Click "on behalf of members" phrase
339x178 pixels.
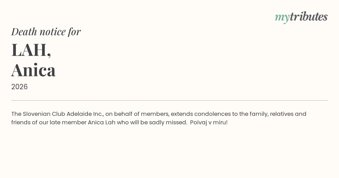point(137,114)
